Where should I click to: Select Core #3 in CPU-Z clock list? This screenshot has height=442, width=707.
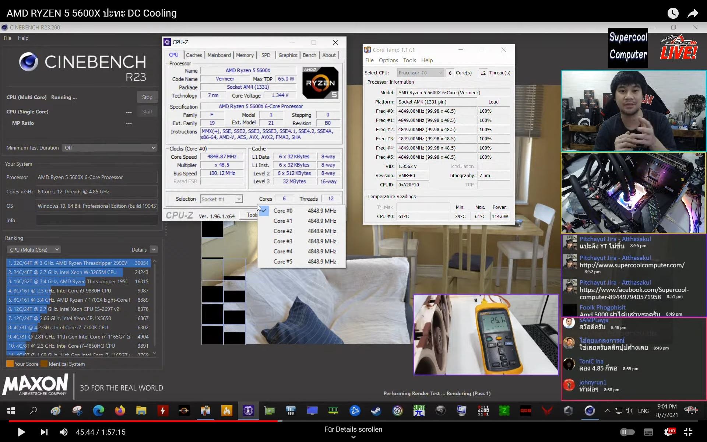pos(283,241)
